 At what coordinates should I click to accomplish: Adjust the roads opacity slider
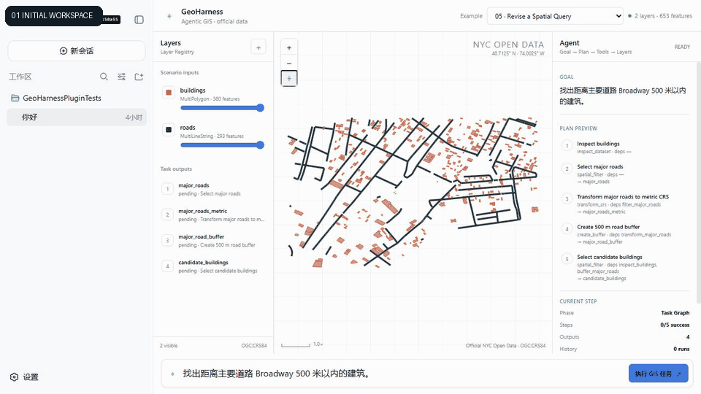coord(222,144)
